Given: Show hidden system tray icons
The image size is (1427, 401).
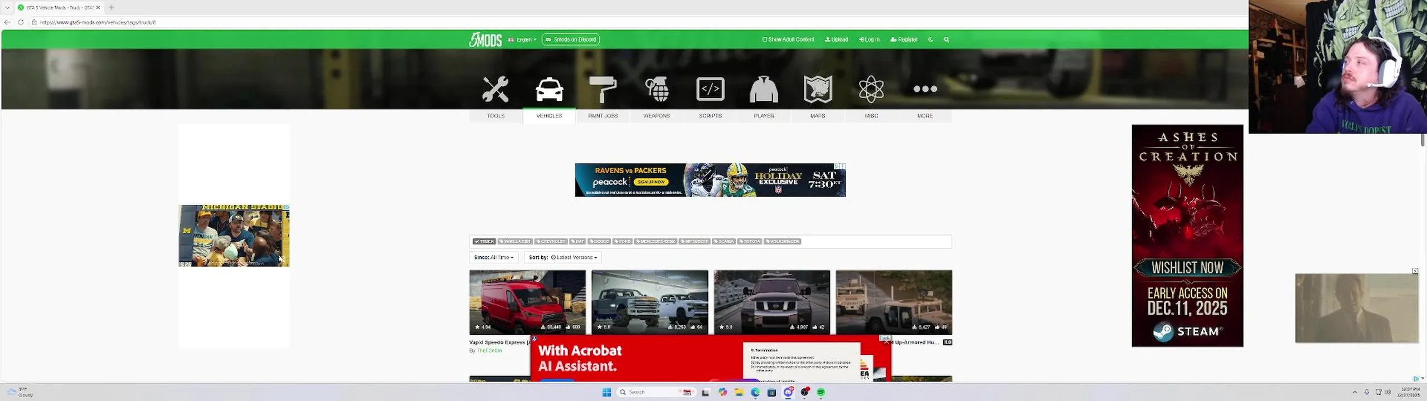Looking at the screenshot, I should [x=1355, y=392].
